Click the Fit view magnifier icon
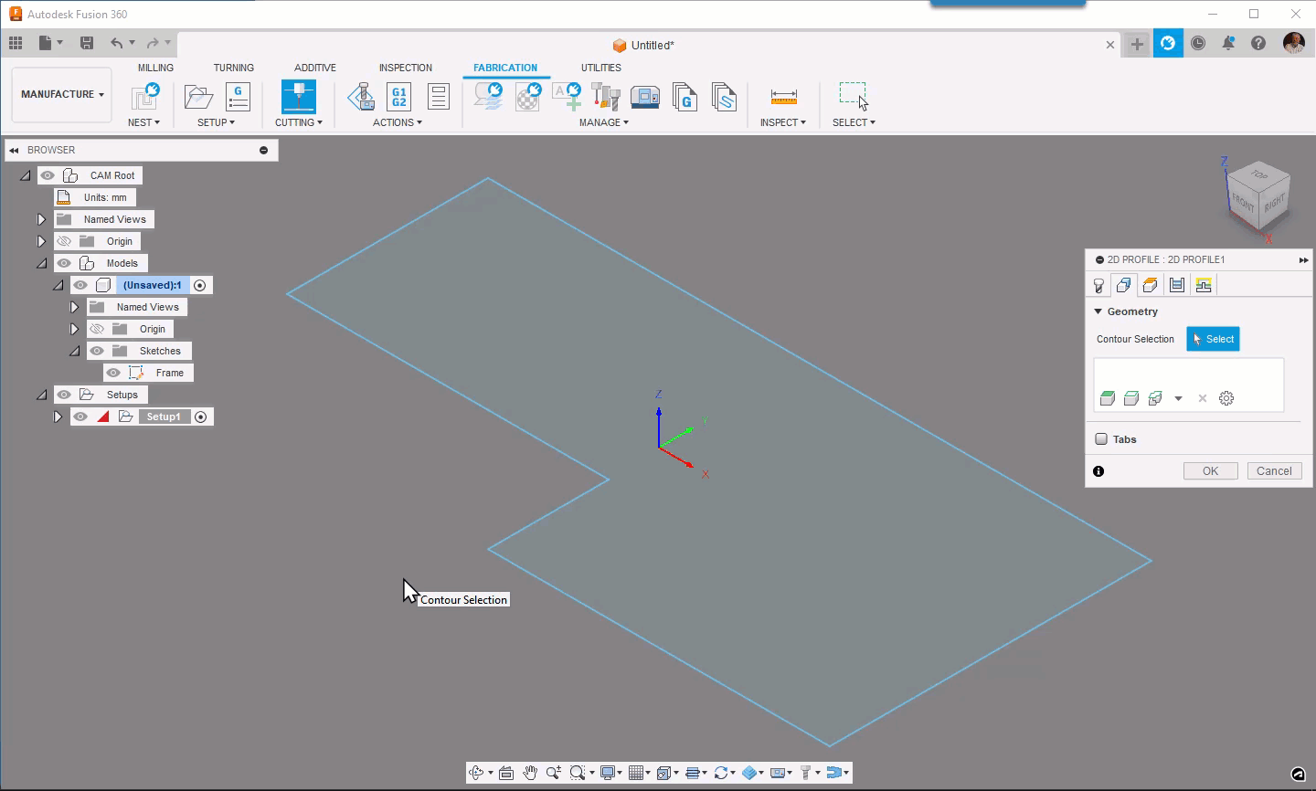This screenshot has height=791, width=1316. [576, 772]
